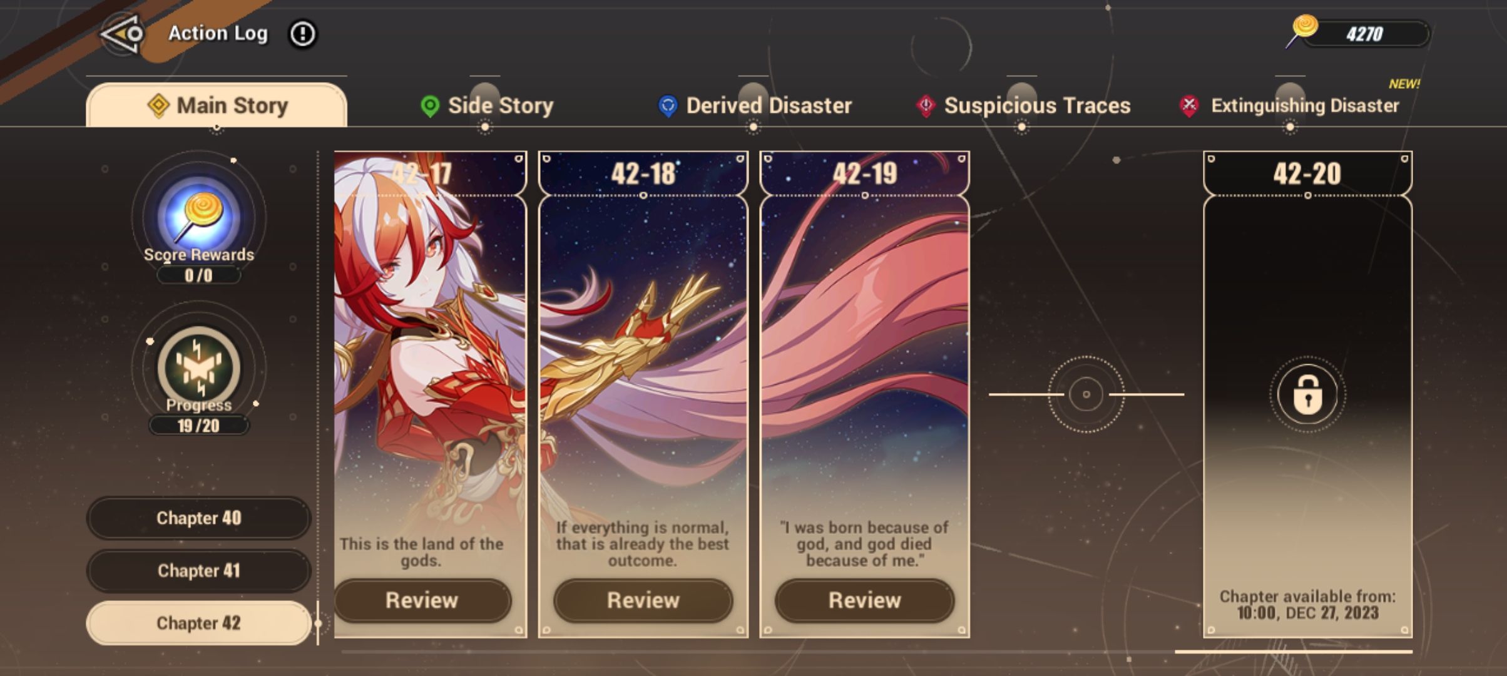Select Chapter 40 in the list
This screenshot has height=676, width=1507.
(x=198, y=518)
